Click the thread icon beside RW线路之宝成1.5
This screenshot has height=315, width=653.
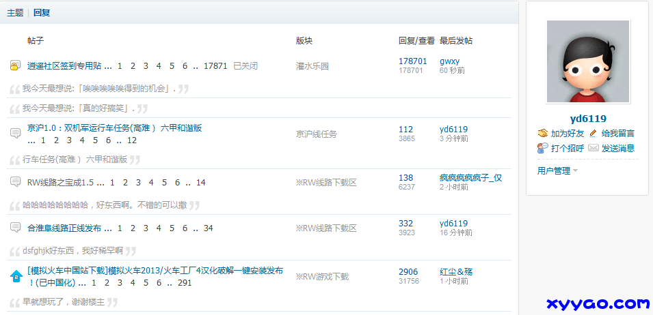click(16, 182)
